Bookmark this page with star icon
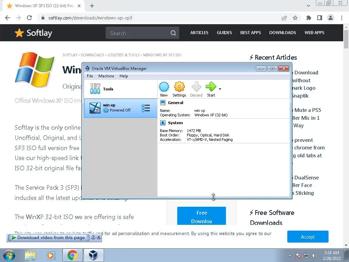The width and height of the screenshot is (349, 262). (295, 18)
